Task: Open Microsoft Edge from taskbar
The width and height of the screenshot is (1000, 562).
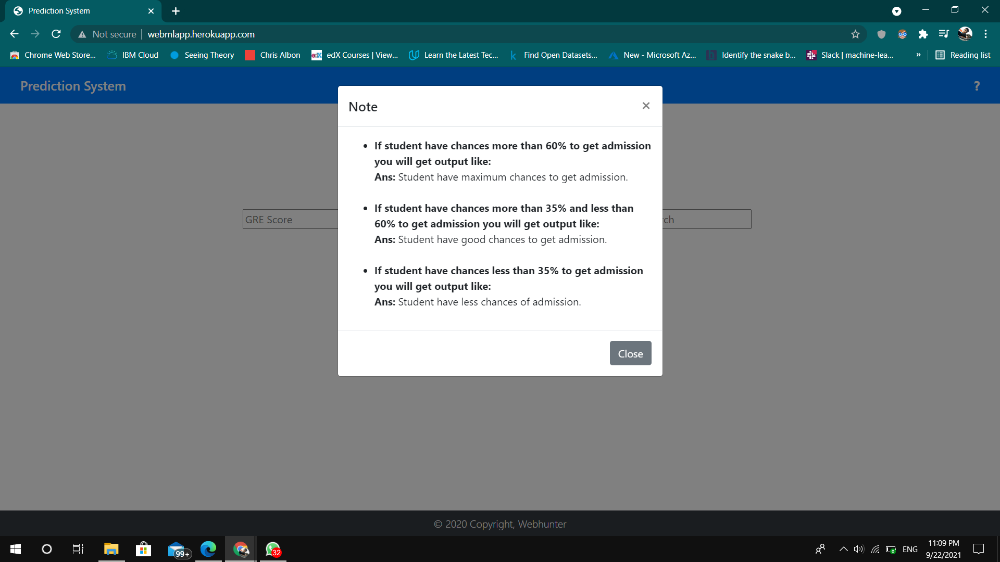Action: click(x=208, y=549)
